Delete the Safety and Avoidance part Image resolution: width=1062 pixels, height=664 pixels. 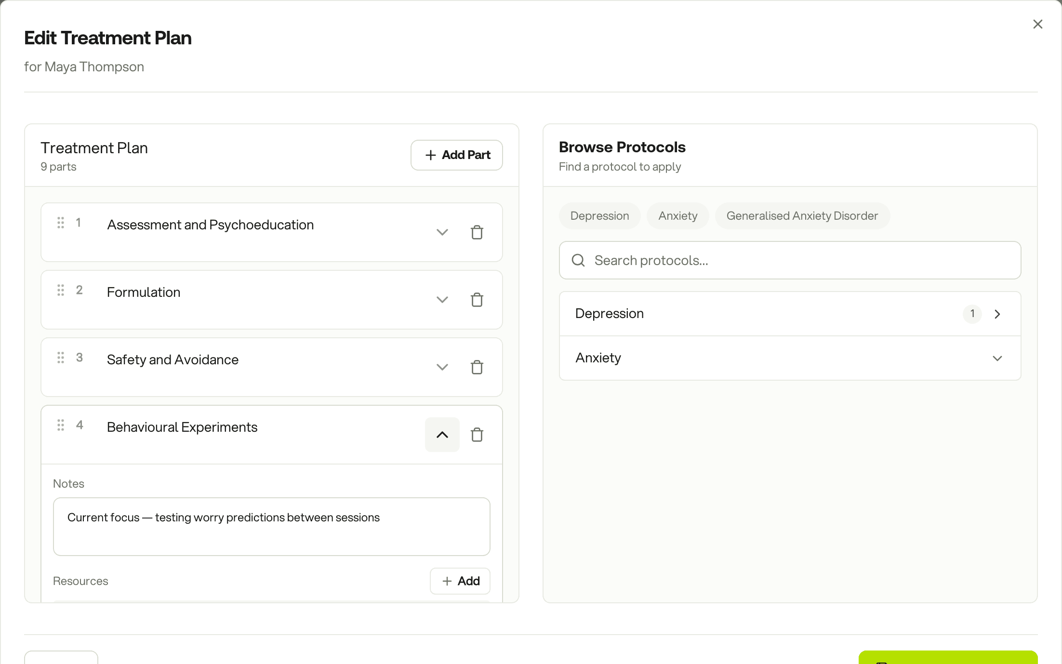477,367
